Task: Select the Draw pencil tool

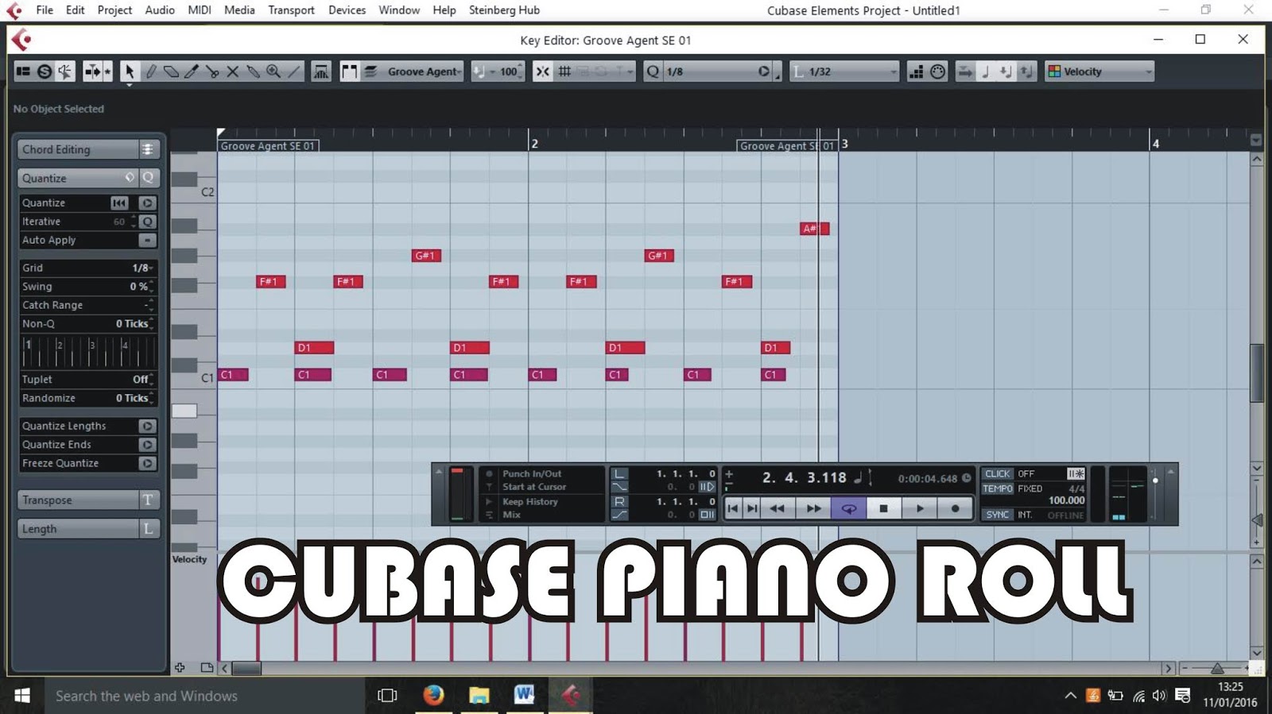Action: [150, 71]
